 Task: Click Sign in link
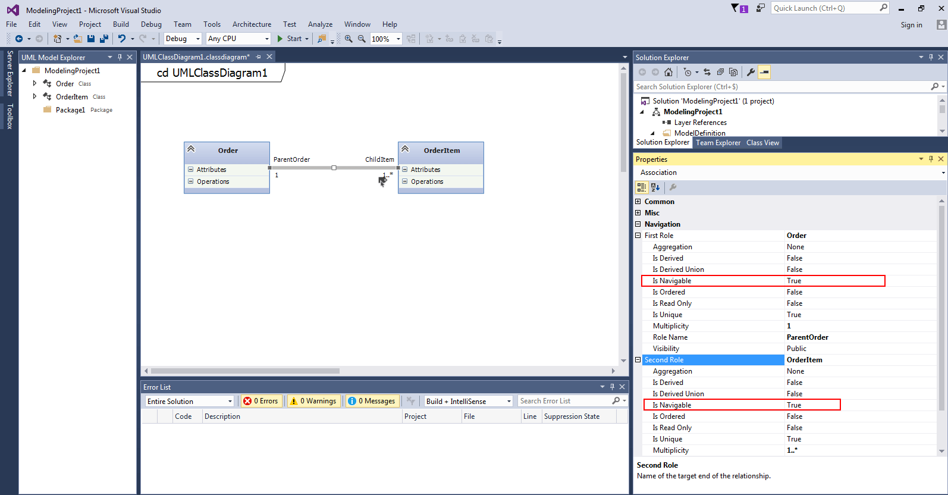(x=911, y=25)
